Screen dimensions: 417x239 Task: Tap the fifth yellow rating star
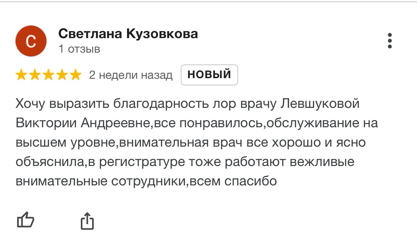(x=75, y=75)
